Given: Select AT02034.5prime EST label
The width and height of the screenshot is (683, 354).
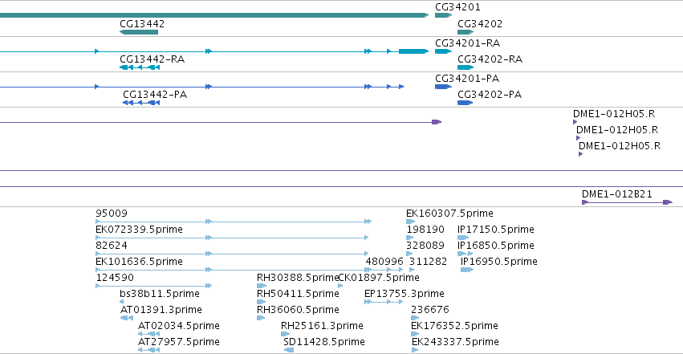Looking at the screenshot, I should tap(179, 326).
